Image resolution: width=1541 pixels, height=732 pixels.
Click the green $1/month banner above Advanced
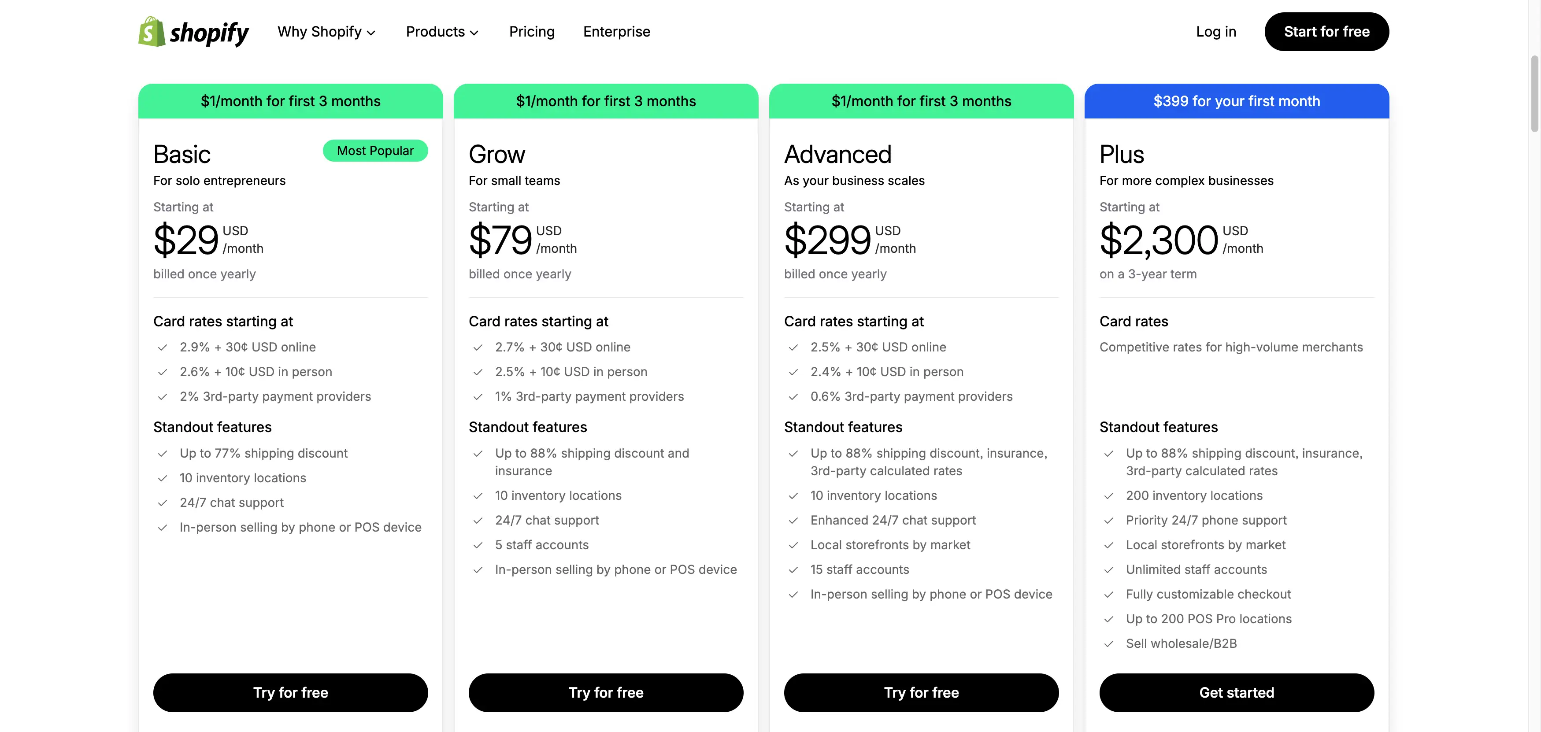921,101
